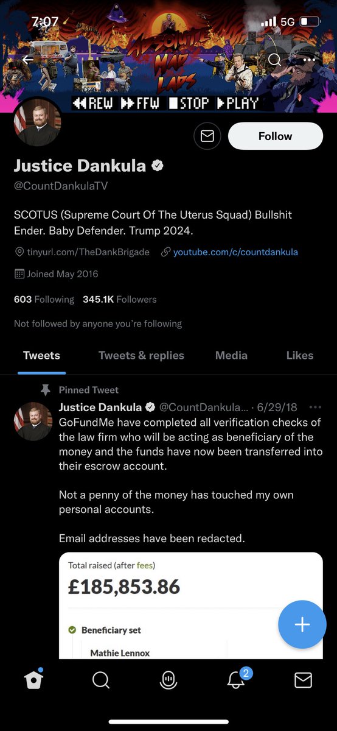Screen dimensions: 337x731
Task: Switch to the Media tab
Action: [x=231, y=355]
